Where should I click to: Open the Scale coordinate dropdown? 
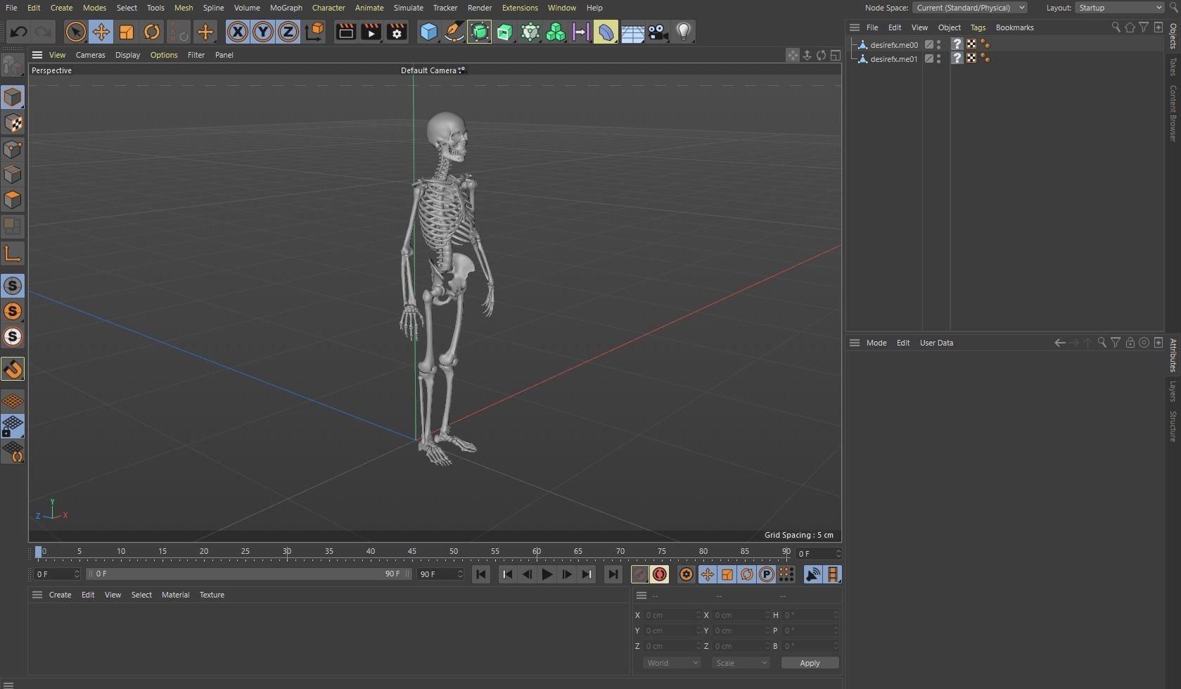(741, 663)
